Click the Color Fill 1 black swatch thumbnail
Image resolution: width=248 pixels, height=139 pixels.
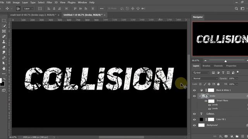tap(201, 119)
